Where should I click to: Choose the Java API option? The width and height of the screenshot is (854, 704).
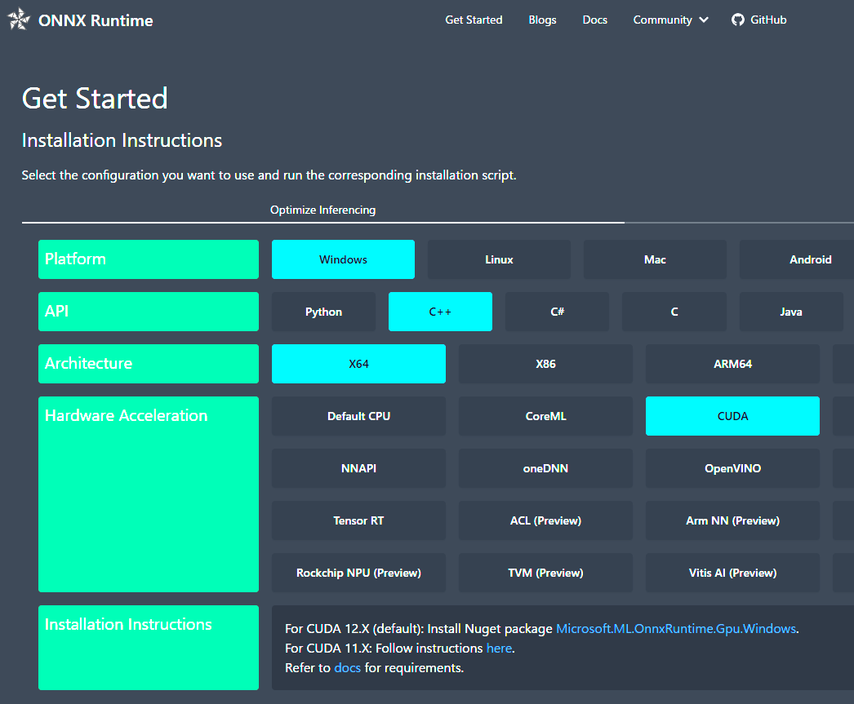coord(791,312)
